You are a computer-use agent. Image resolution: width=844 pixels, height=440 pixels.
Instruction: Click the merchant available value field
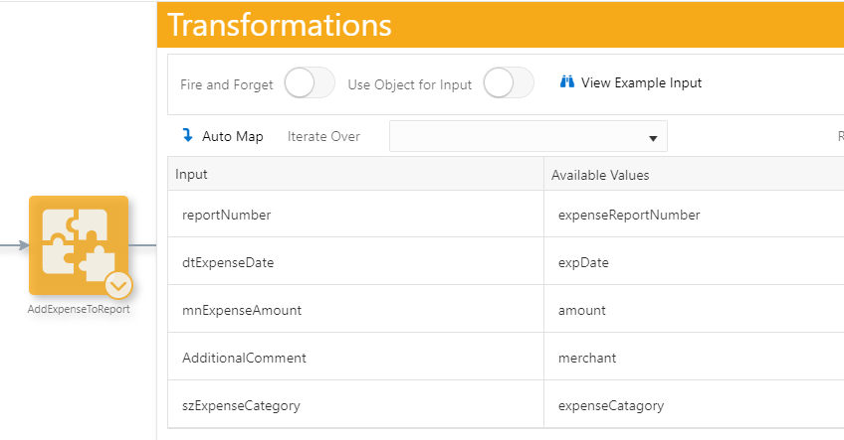[x=587, y=358]
